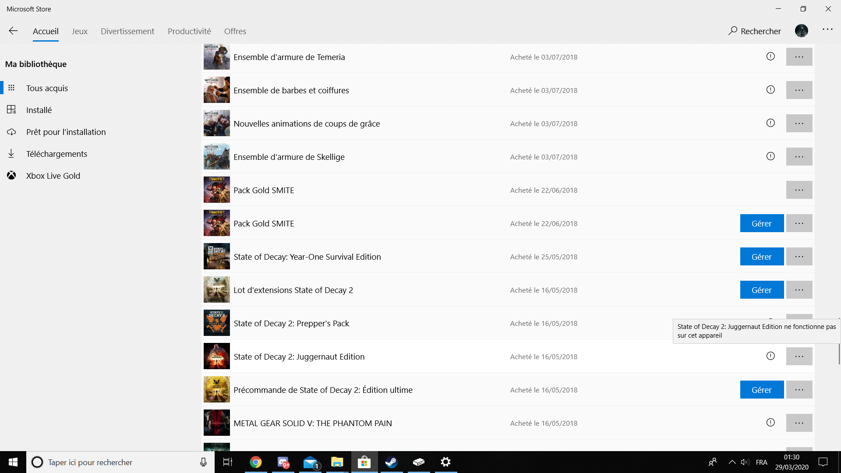841x473 pixels.
Task: Select Xbox Live Gold in sidebar
Action: pyautogui.click(x=53, y=176)
